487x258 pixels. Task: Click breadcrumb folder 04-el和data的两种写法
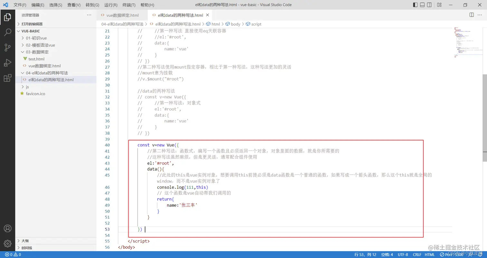pyautogui.click(x=122, y=24)
